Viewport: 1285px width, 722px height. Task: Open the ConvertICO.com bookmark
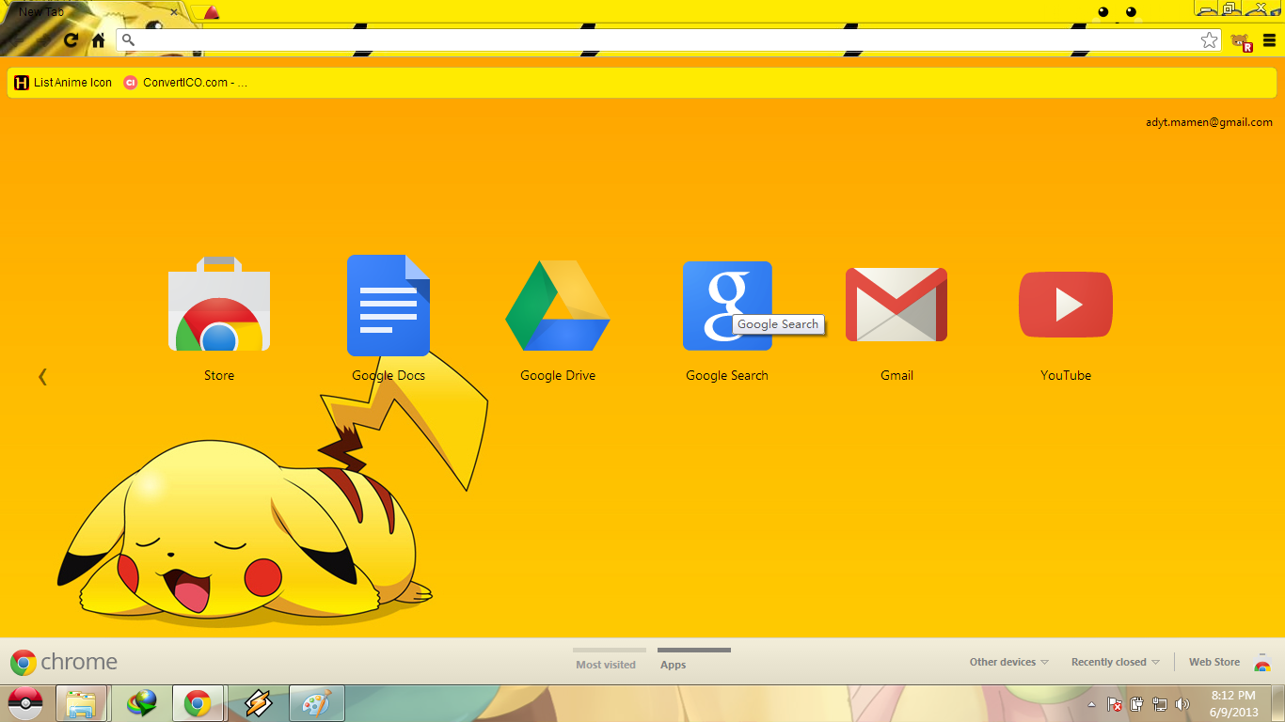tap(185, 83)
